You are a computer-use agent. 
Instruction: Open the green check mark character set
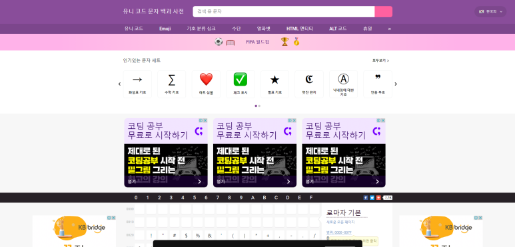point(240,84)
